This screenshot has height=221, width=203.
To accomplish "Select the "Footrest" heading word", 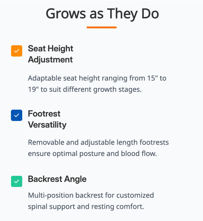I will tap(44, 114).
